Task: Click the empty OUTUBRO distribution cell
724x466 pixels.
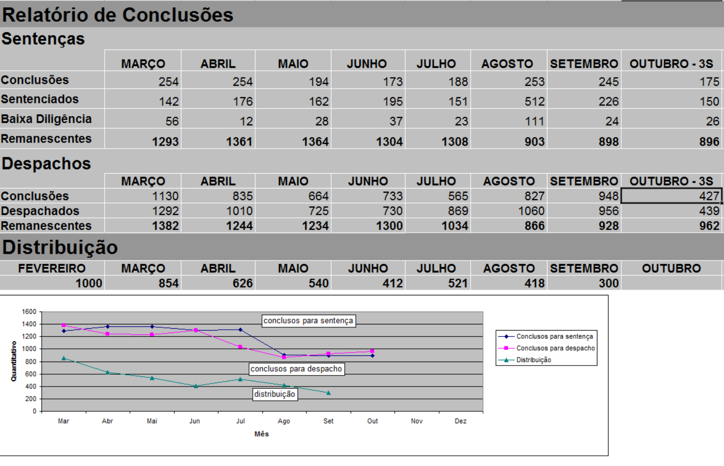Action: (672, 283)
